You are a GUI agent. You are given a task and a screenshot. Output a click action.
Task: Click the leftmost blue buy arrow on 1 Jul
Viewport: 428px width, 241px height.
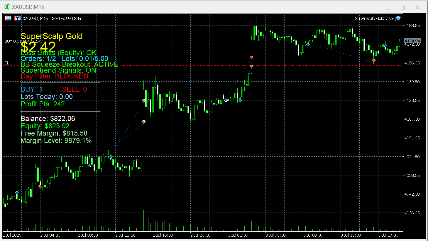pos(17,192)
